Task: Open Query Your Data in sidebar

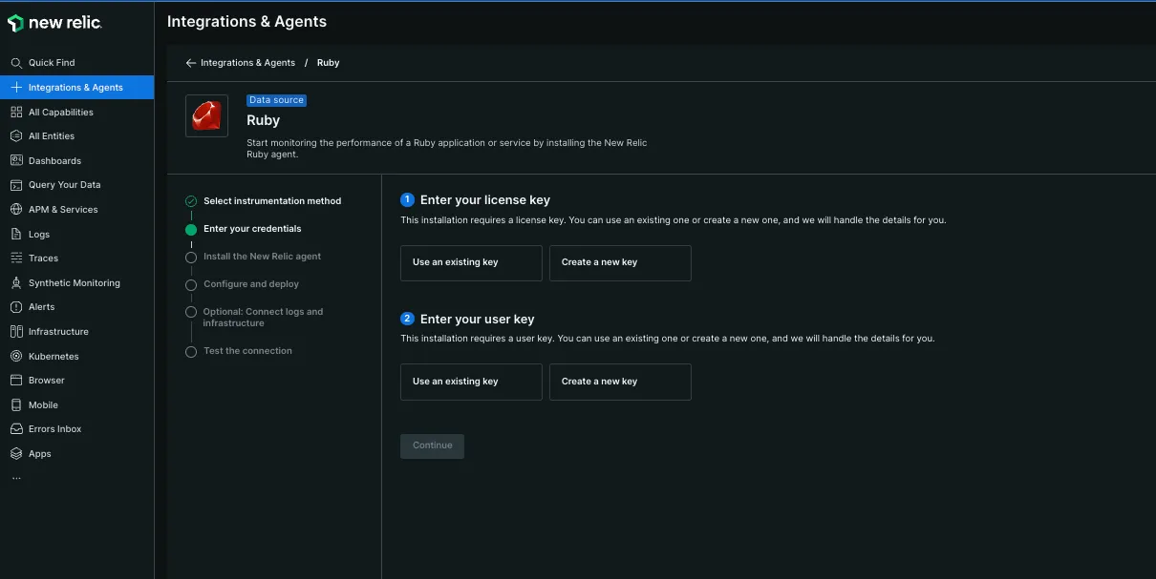Action: tap(64, 185)
